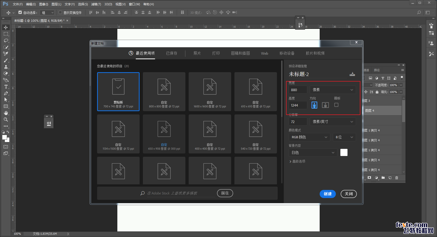This screenshot has height=237, width=437.
Task: Select the Lasso tool
Action: [6, 41]
